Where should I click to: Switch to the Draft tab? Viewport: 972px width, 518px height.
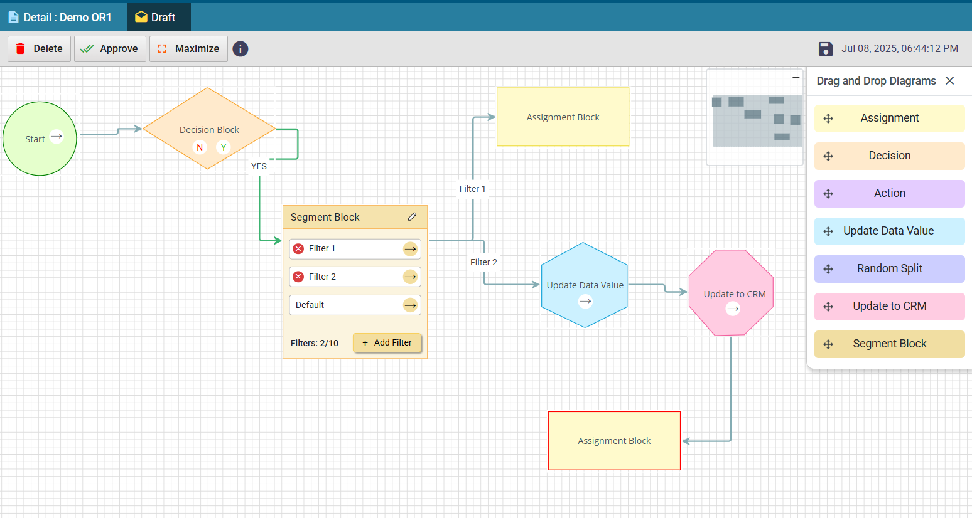[156, 18]
